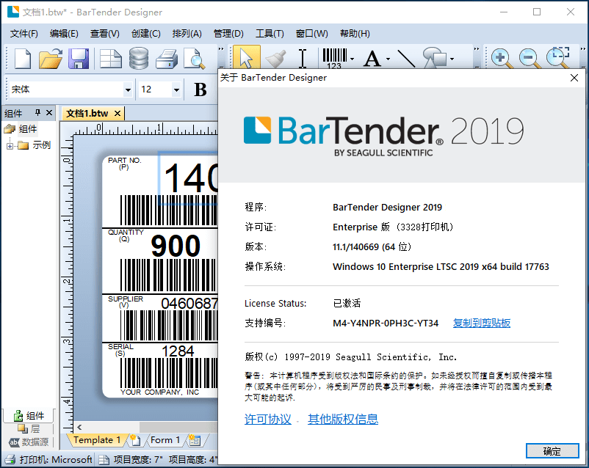Click the Zoom Out magnifier
Viewport: 589px width, 468px height.
(530, 59)
